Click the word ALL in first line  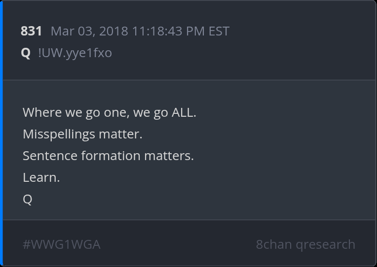click(183, 112)
